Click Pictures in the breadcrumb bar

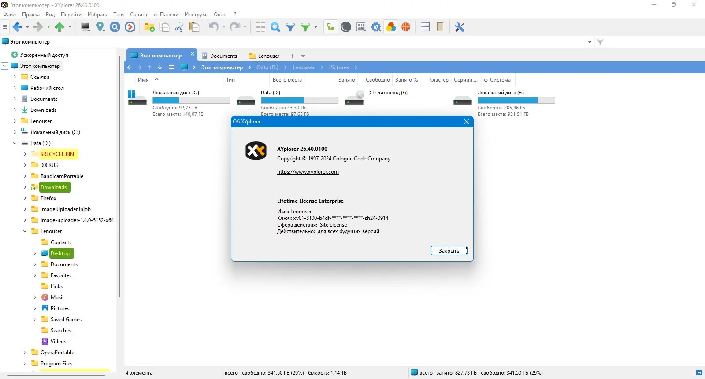[x=339, y=67]
